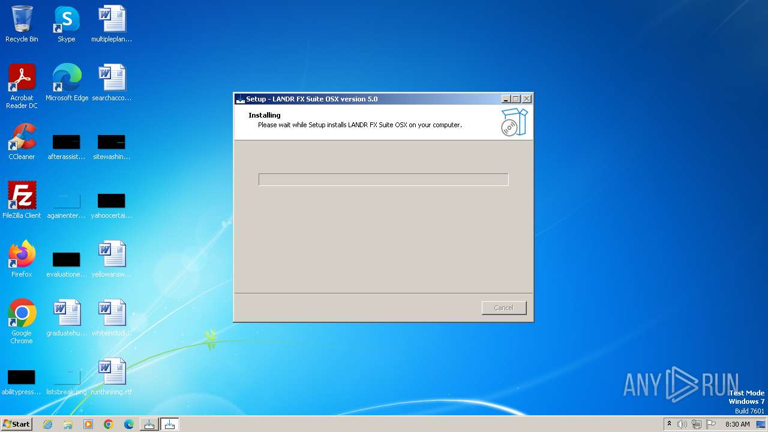Maximize the LANDR Setup window
The image size is (768, 432).
(x=516, y=99)
